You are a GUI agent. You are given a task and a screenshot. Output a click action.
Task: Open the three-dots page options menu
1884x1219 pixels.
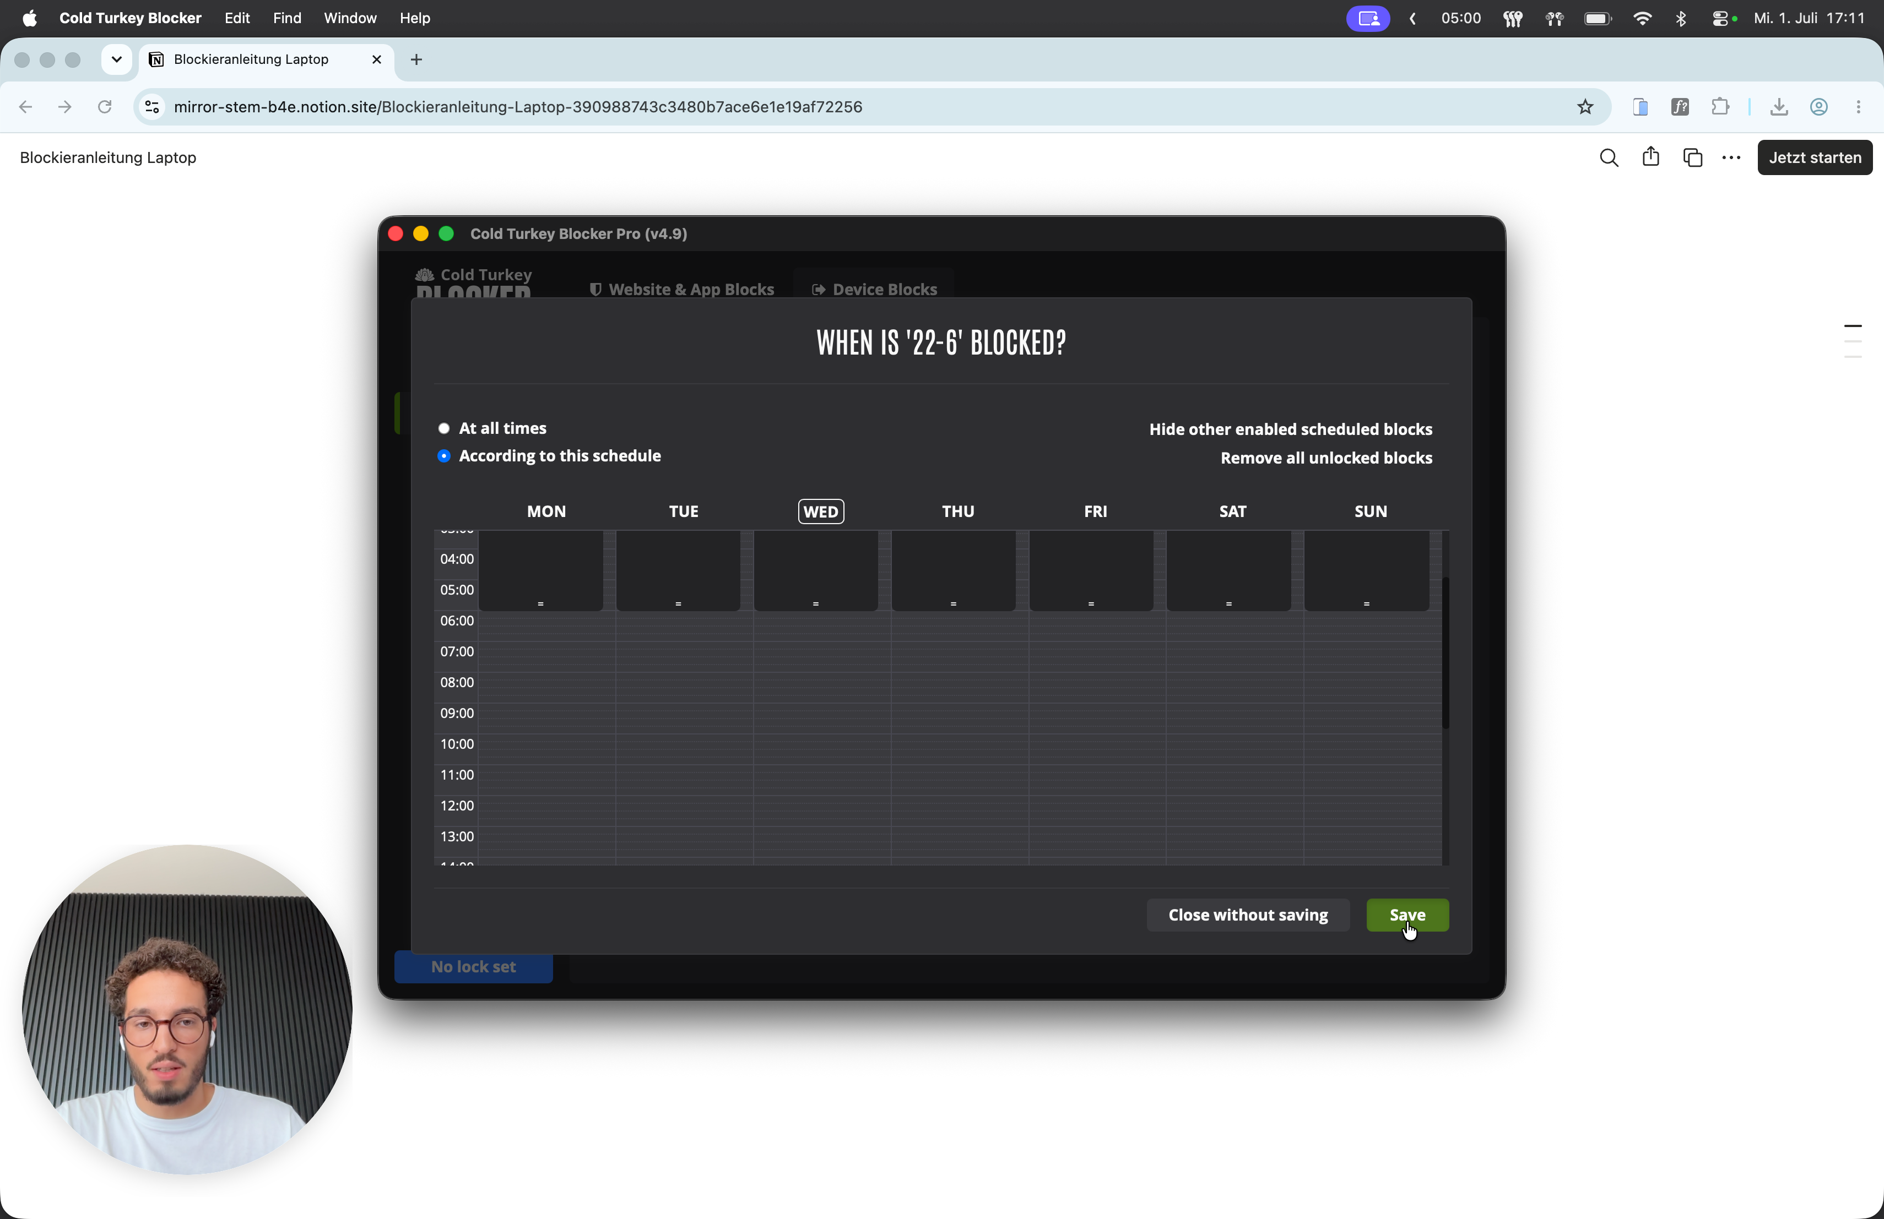pyautogui.click(x=1731, y=157)
